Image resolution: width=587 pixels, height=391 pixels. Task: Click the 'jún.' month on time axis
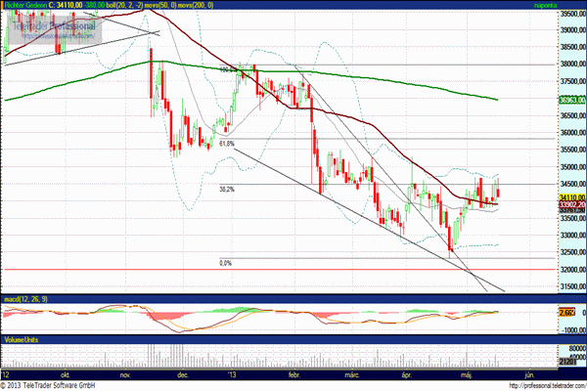(529, 374)
